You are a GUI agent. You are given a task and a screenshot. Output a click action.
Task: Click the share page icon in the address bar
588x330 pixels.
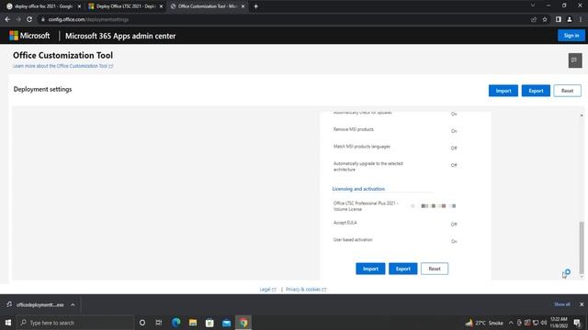pos(534,19)
